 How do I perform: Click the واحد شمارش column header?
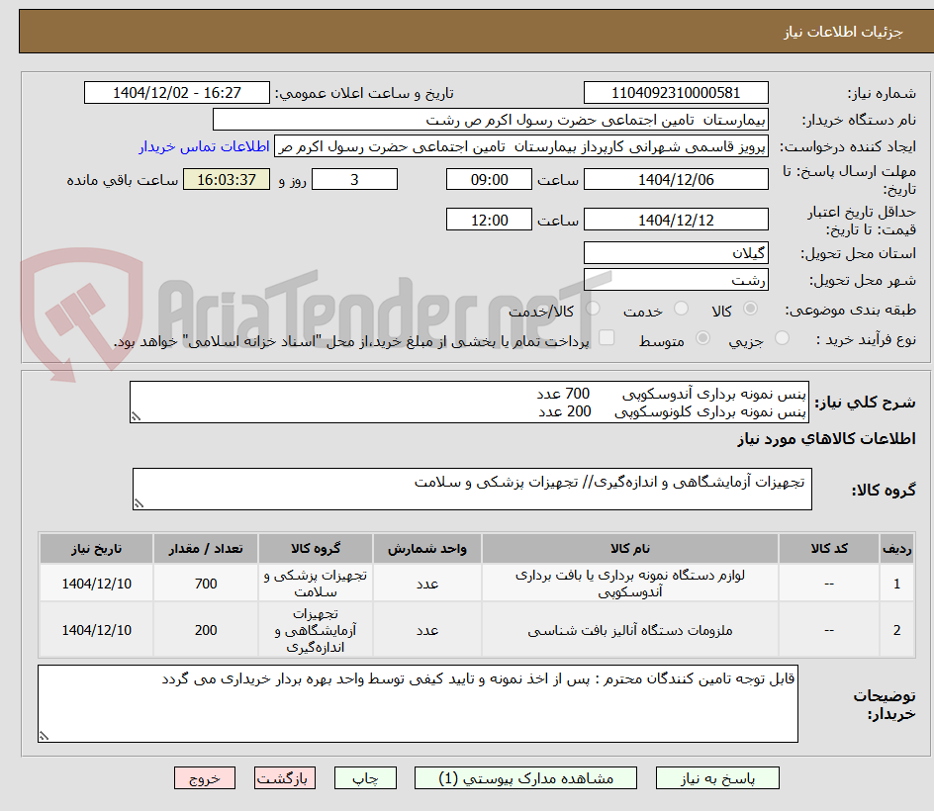click(427, 548)
